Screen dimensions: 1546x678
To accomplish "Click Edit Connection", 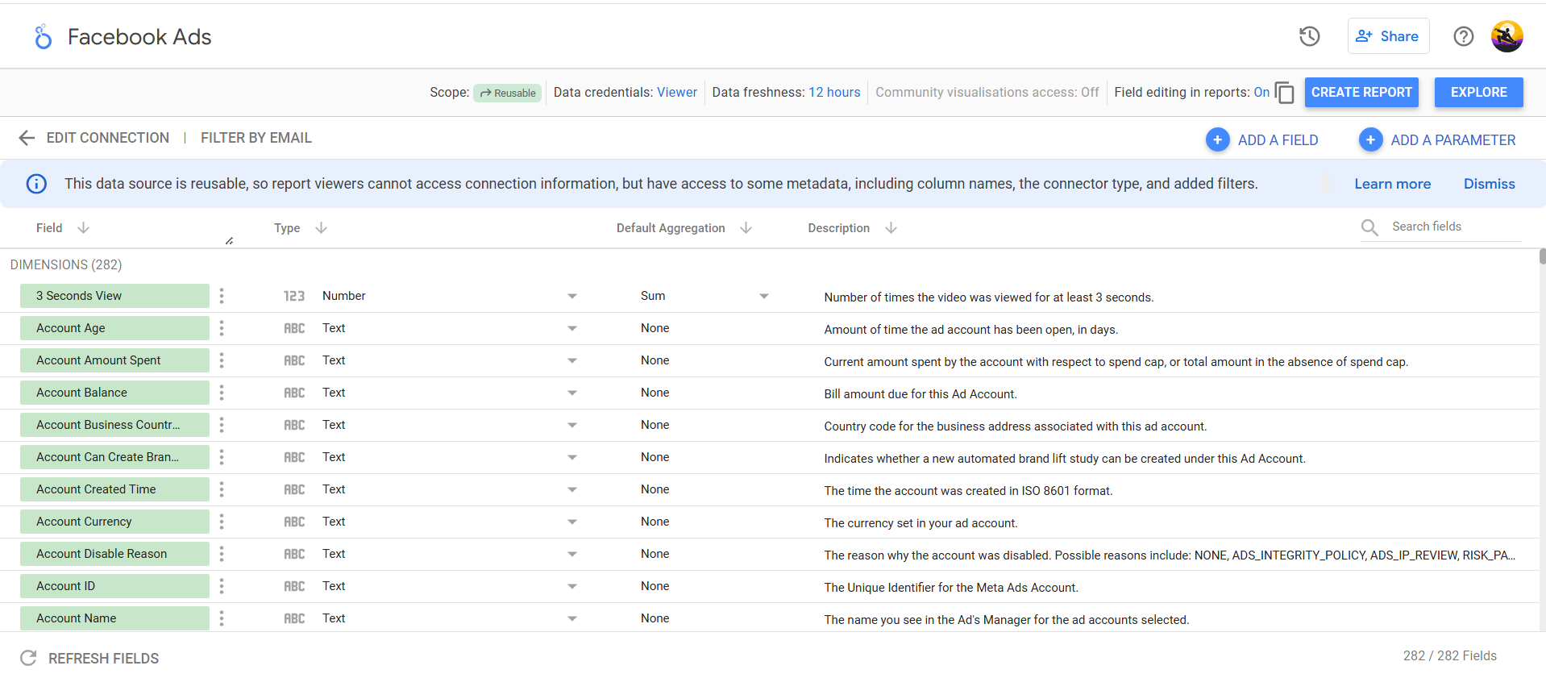I will point(108,138).
